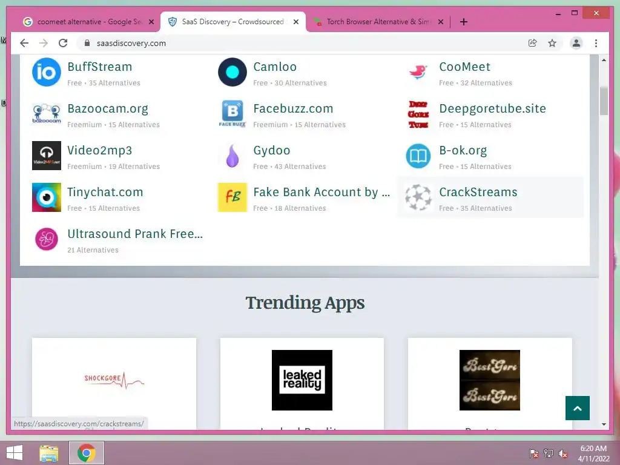Click Chrome icon in the taskbar
Screen dimensions: 620x465
click(x=87, y=453)
